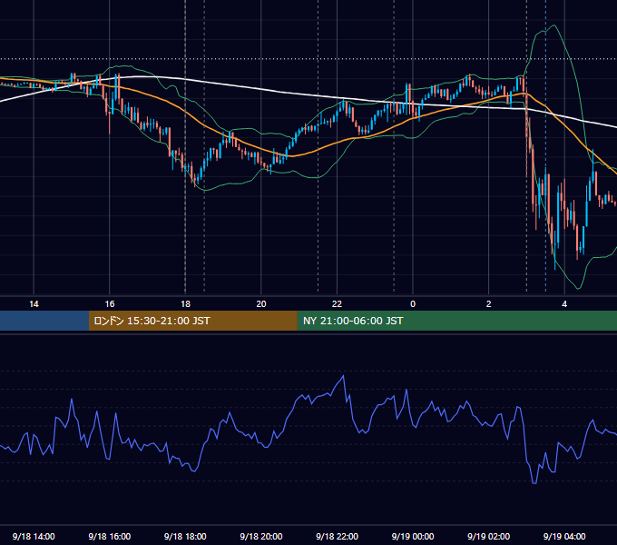Click the 22 hour label on price chart axis

337,304
